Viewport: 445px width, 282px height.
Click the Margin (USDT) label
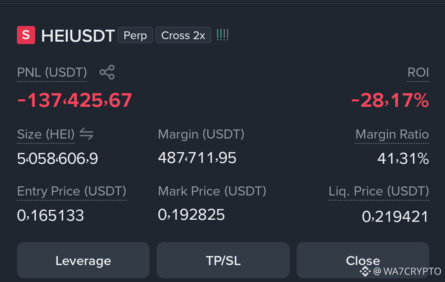[x=201, y=134]
